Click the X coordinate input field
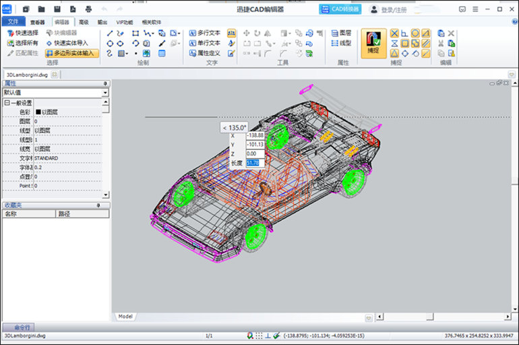519x345 pixels. pos(255,135)
